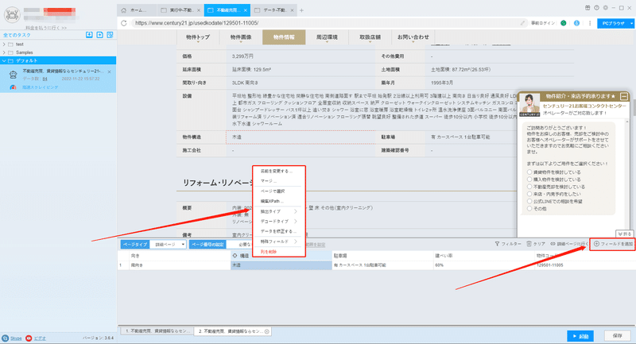Click the robot icon of the century21 task
The width and height of the screenshot is (636, 344).
pyautogui.click(x=13, y=75)
